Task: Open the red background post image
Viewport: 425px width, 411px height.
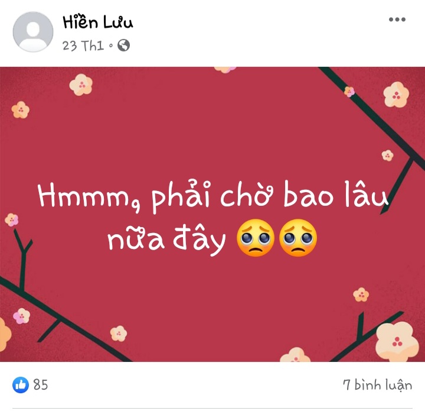Action: [x=212, y=214]
